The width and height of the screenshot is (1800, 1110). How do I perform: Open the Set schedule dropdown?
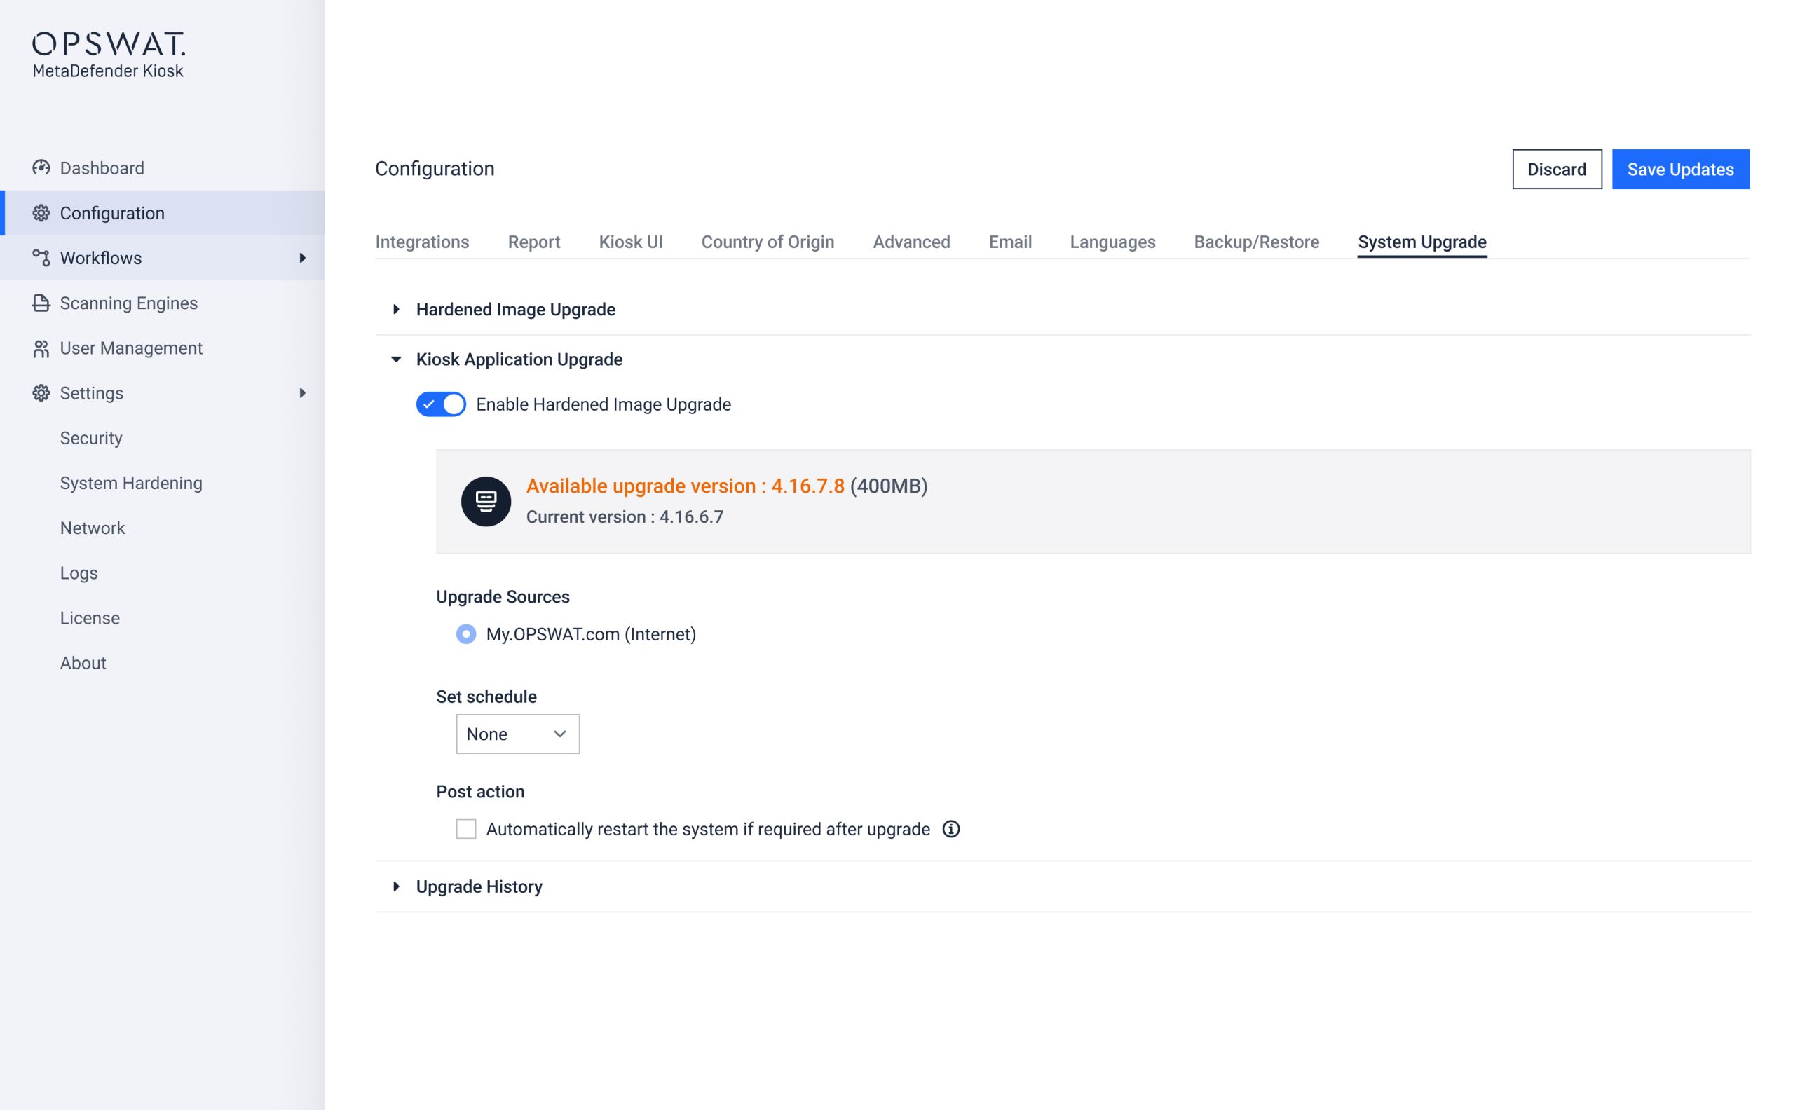tap(517, 734)
